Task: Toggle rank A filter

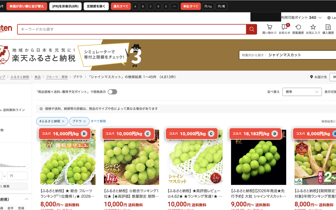Action: tap(135, 6)
